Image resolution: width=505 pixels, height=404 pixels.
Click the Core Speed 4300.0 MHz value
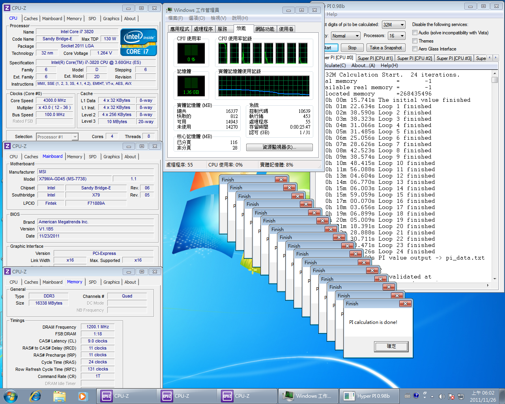pyautogui.click(x=54, y=100)
